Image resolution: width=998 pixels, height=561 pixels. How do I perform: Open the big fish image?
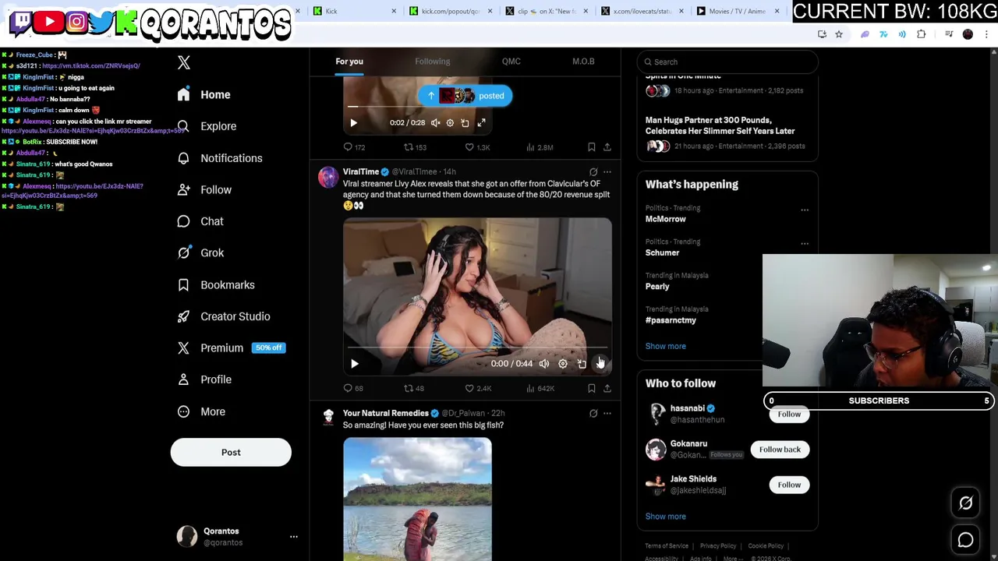point(417,499)
